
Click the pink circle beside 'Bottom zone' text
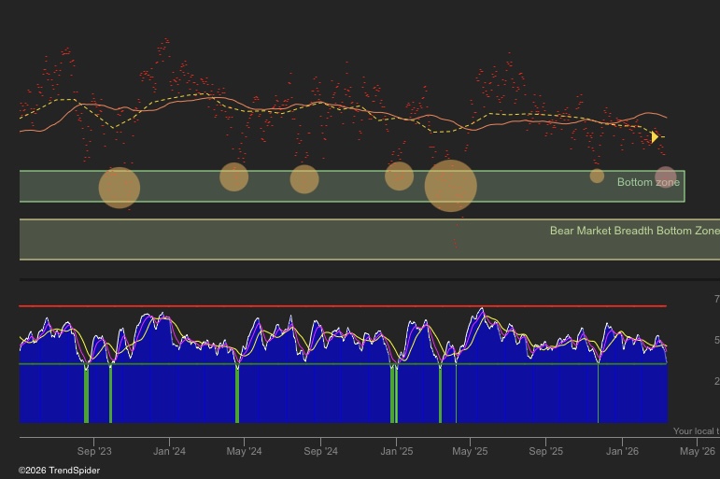point(665,177)
